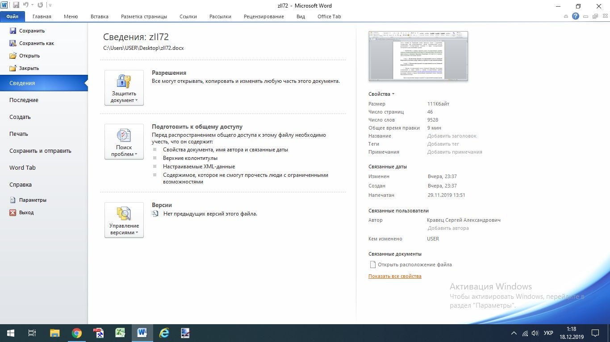Click the Показать все свойства link
The image size is (610, 342).
tap(395, 276)
